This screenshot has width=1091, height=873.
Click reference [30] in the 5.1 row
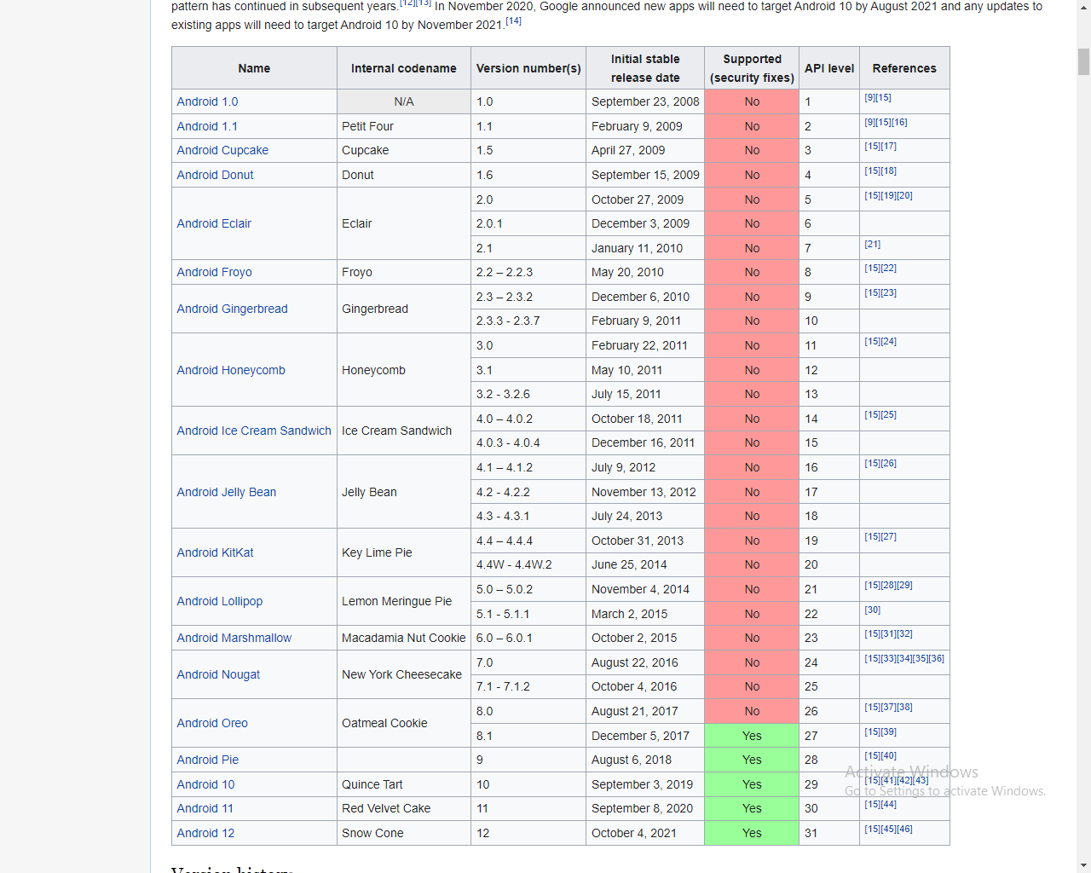872,610
